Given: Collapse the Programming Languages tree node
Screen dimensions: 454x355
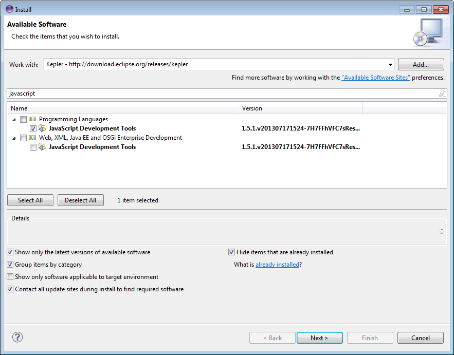Looking at the screenshot, I should [13, 119].
